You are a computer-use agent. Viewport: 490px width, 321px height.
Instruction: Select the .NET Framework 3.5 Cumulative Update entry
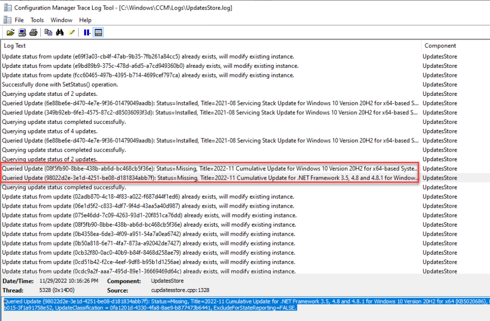point(210,178)
